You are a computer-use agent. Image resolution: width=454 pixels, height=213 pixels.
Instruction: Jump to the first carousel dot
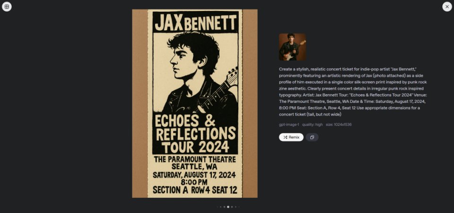pos(217,207)
